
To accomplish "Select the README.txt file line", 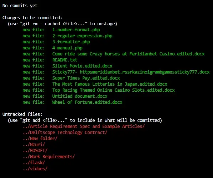I will tap(65, 60).
